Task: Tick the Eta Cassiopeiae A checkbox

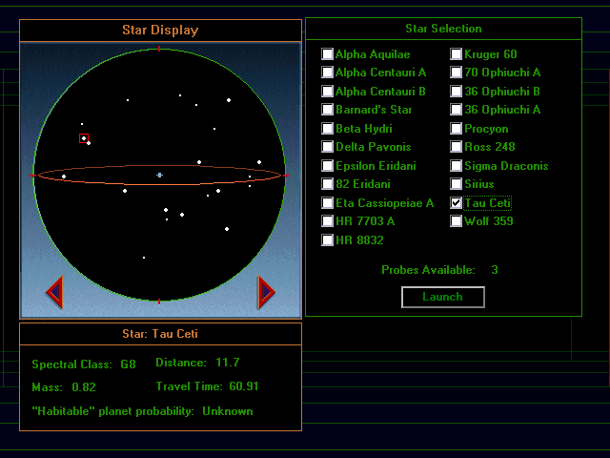Action: tap(328, 203)
